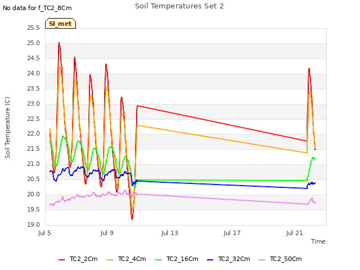Click the 25.5 y-axis label
Image resolution: width=360 pixels, height=270 pixels.
coord(34,28)
